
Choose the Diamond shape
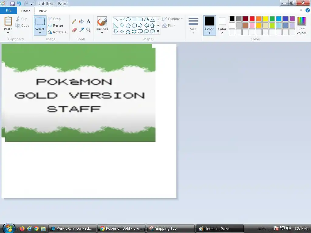coord(122,25)
